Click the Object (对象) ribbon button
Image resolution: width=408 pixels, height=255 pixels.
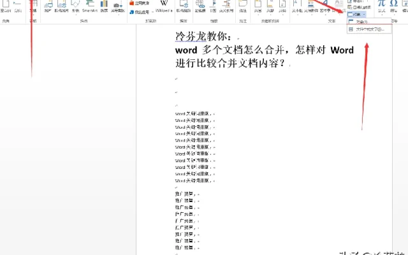tap(354, 15)
